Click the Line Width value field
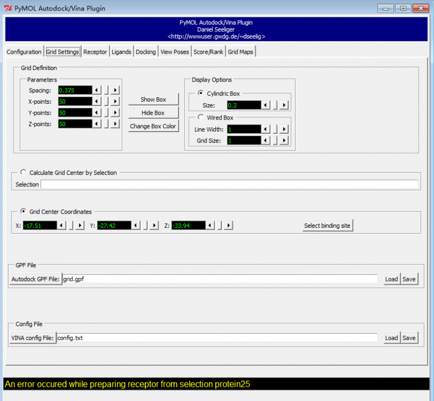434x401 pixels. (x=244, y=129)
